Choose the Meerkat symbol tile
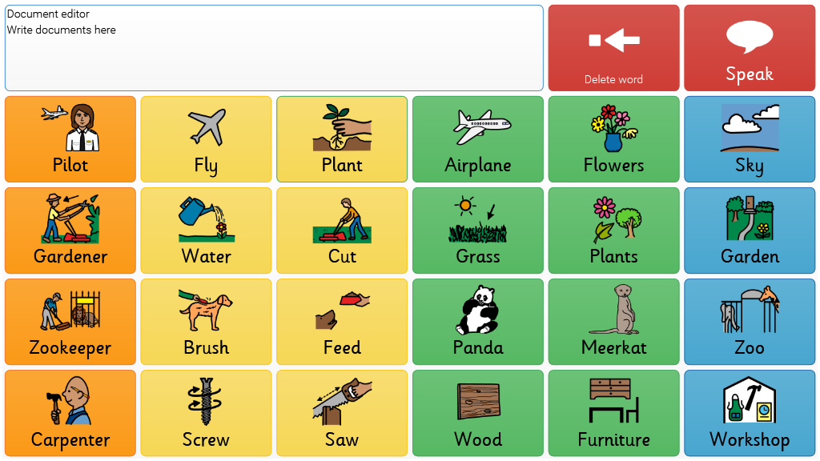Image resolution: width=820 pixels, height=461 pixels. [x=614, y=322]
